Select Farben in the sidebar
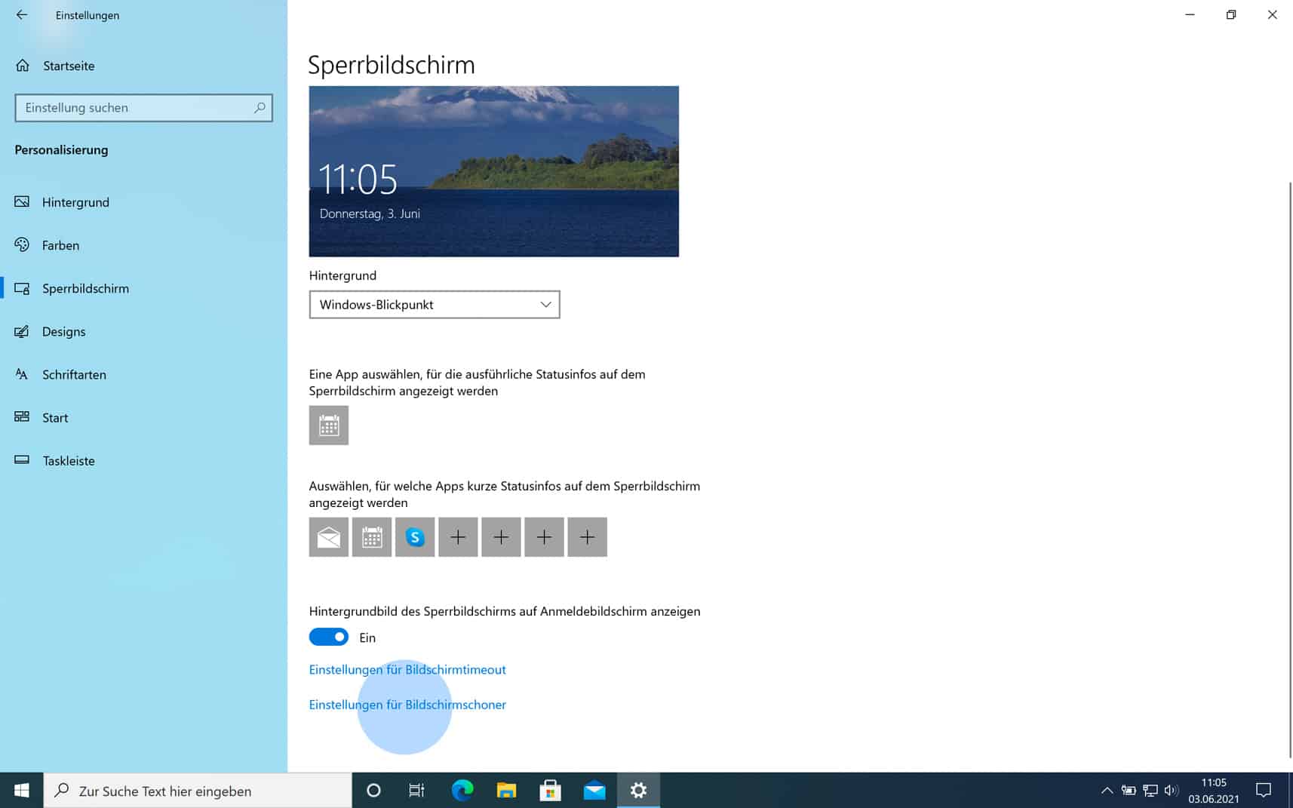The height and width of the screenshot is (808, 1293). pos(143,245)
